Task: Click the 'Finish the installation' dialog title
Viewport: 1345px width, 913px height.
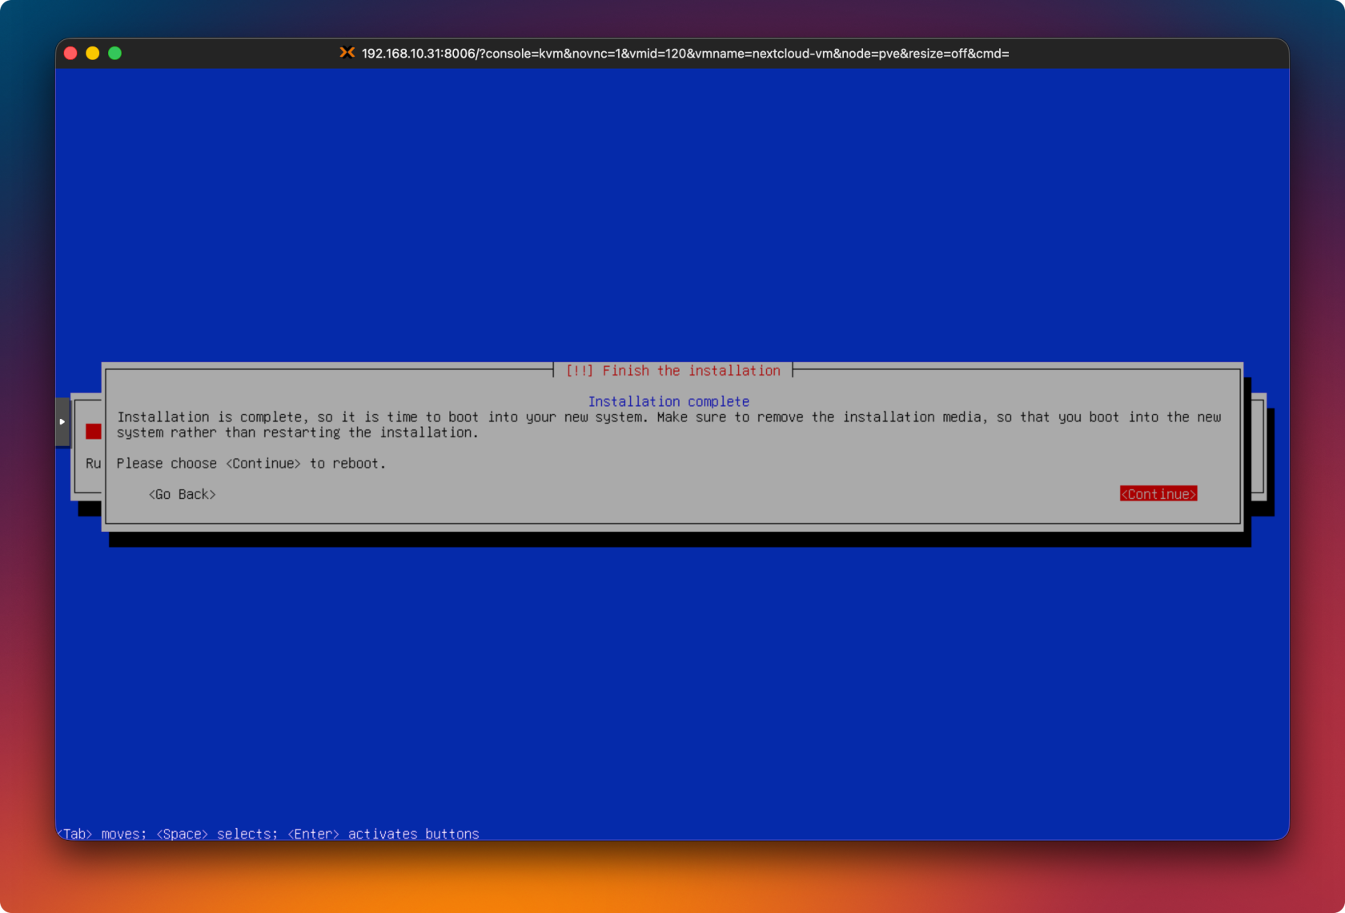Action: point(690,371)
